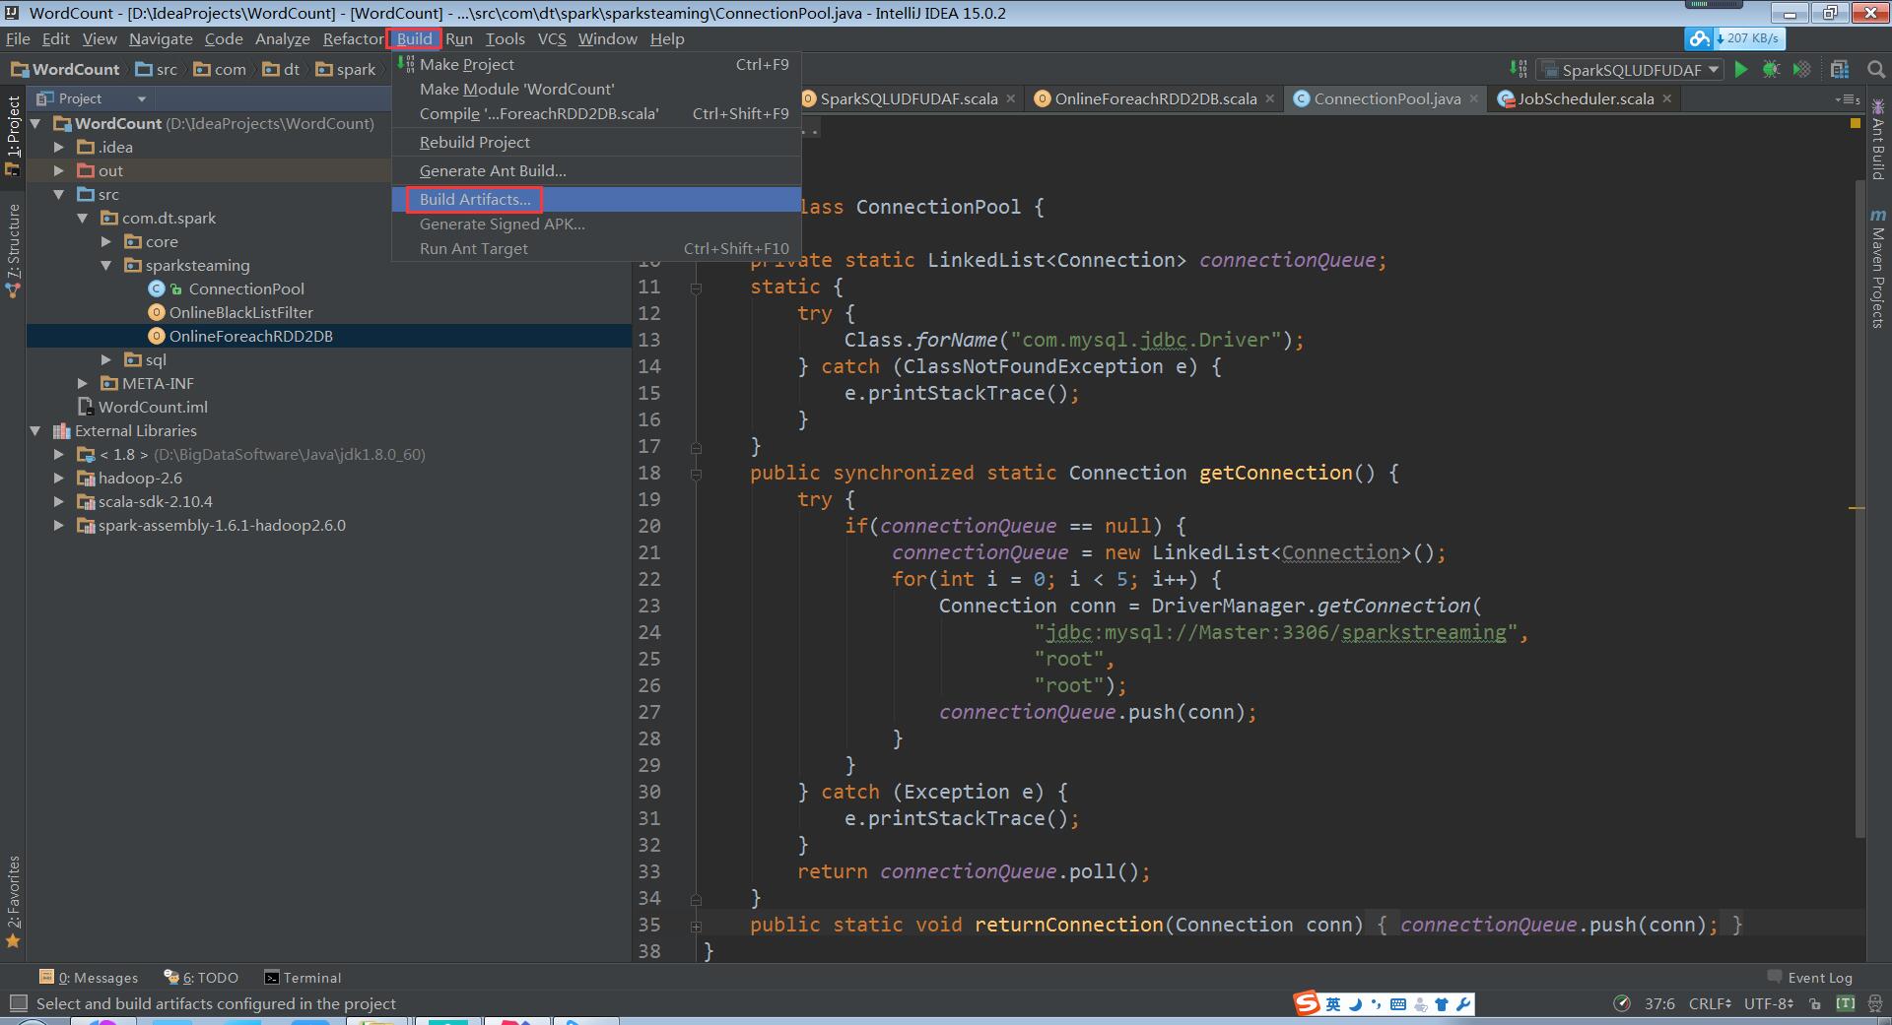This screenshot has height=1025, width=1892.
Task: Click the green [T] status bar indicator
Action: coord(1846,1003)
